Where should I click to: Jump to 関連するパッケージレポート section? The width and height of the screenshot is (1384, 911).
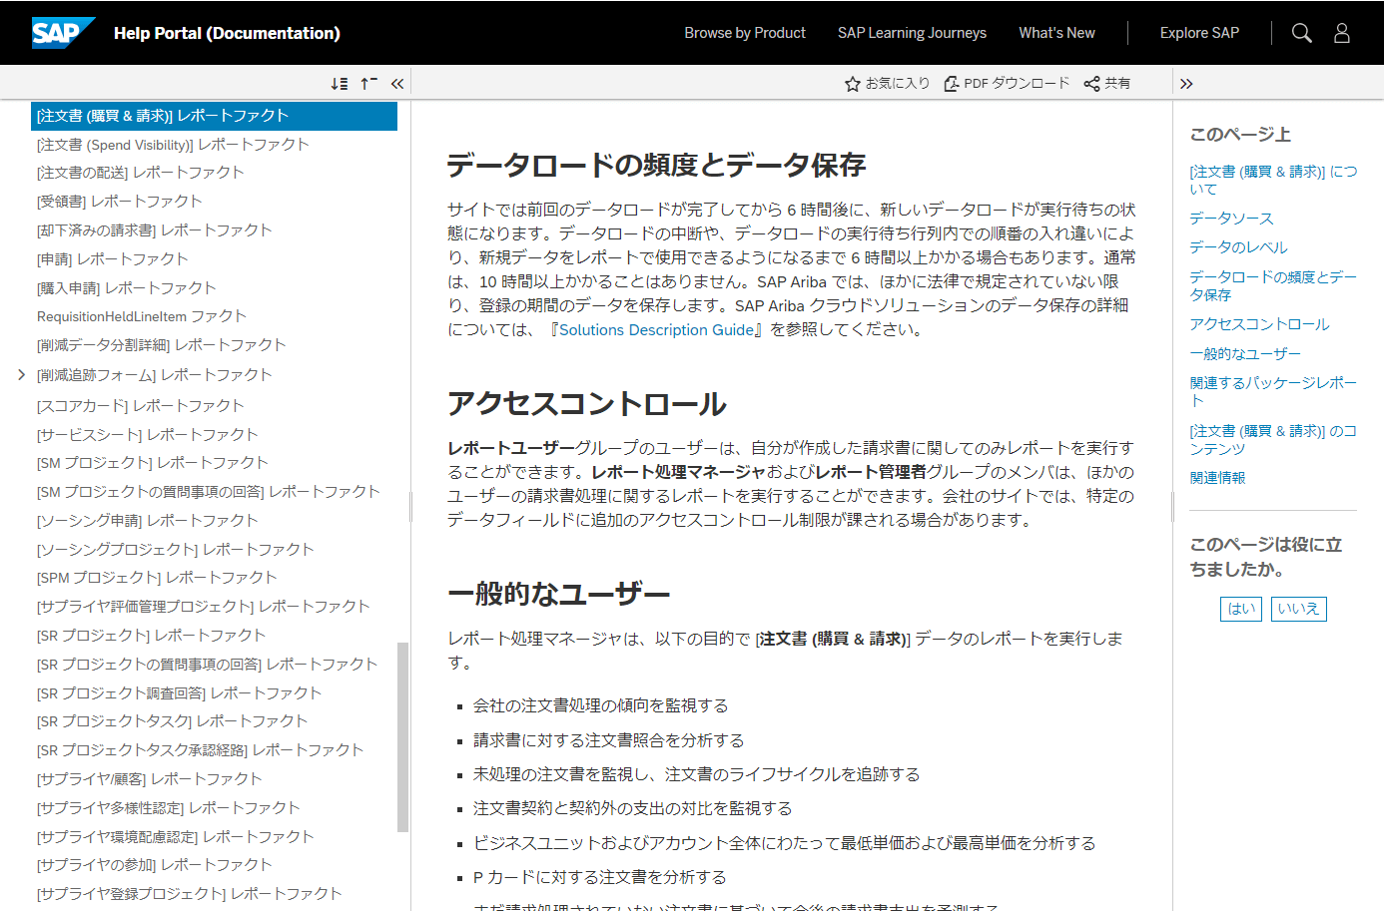tap(1273, 391)
